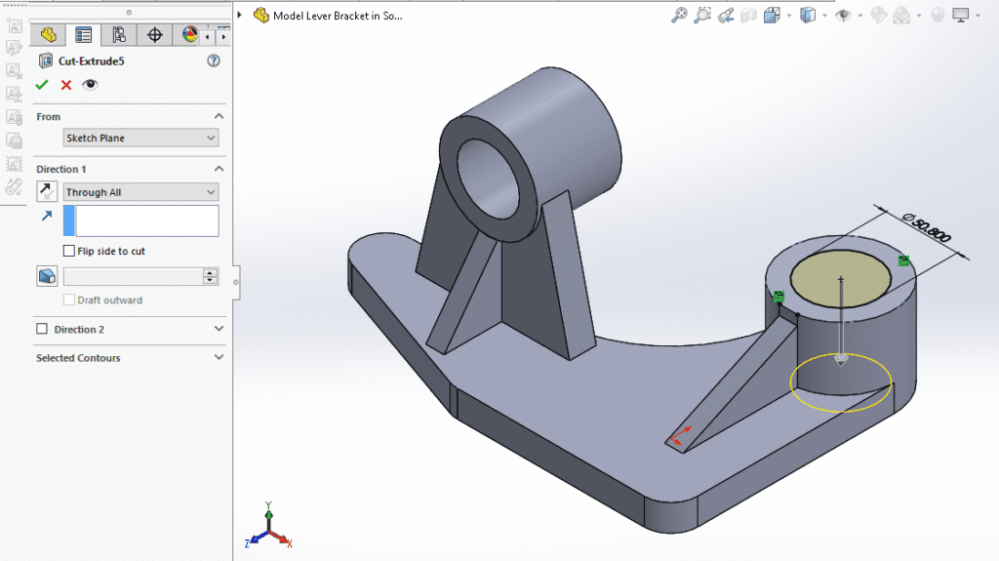Select the Model Lever Bracket part name

click(x=338, y=16)
